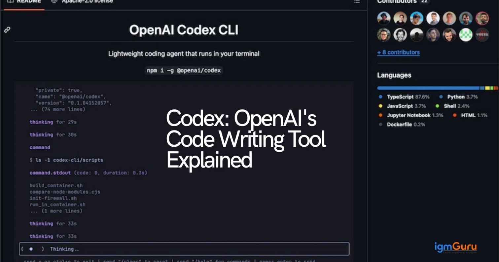
Task: Click the "Lightweight coding agent" description line
Action: 184,54
